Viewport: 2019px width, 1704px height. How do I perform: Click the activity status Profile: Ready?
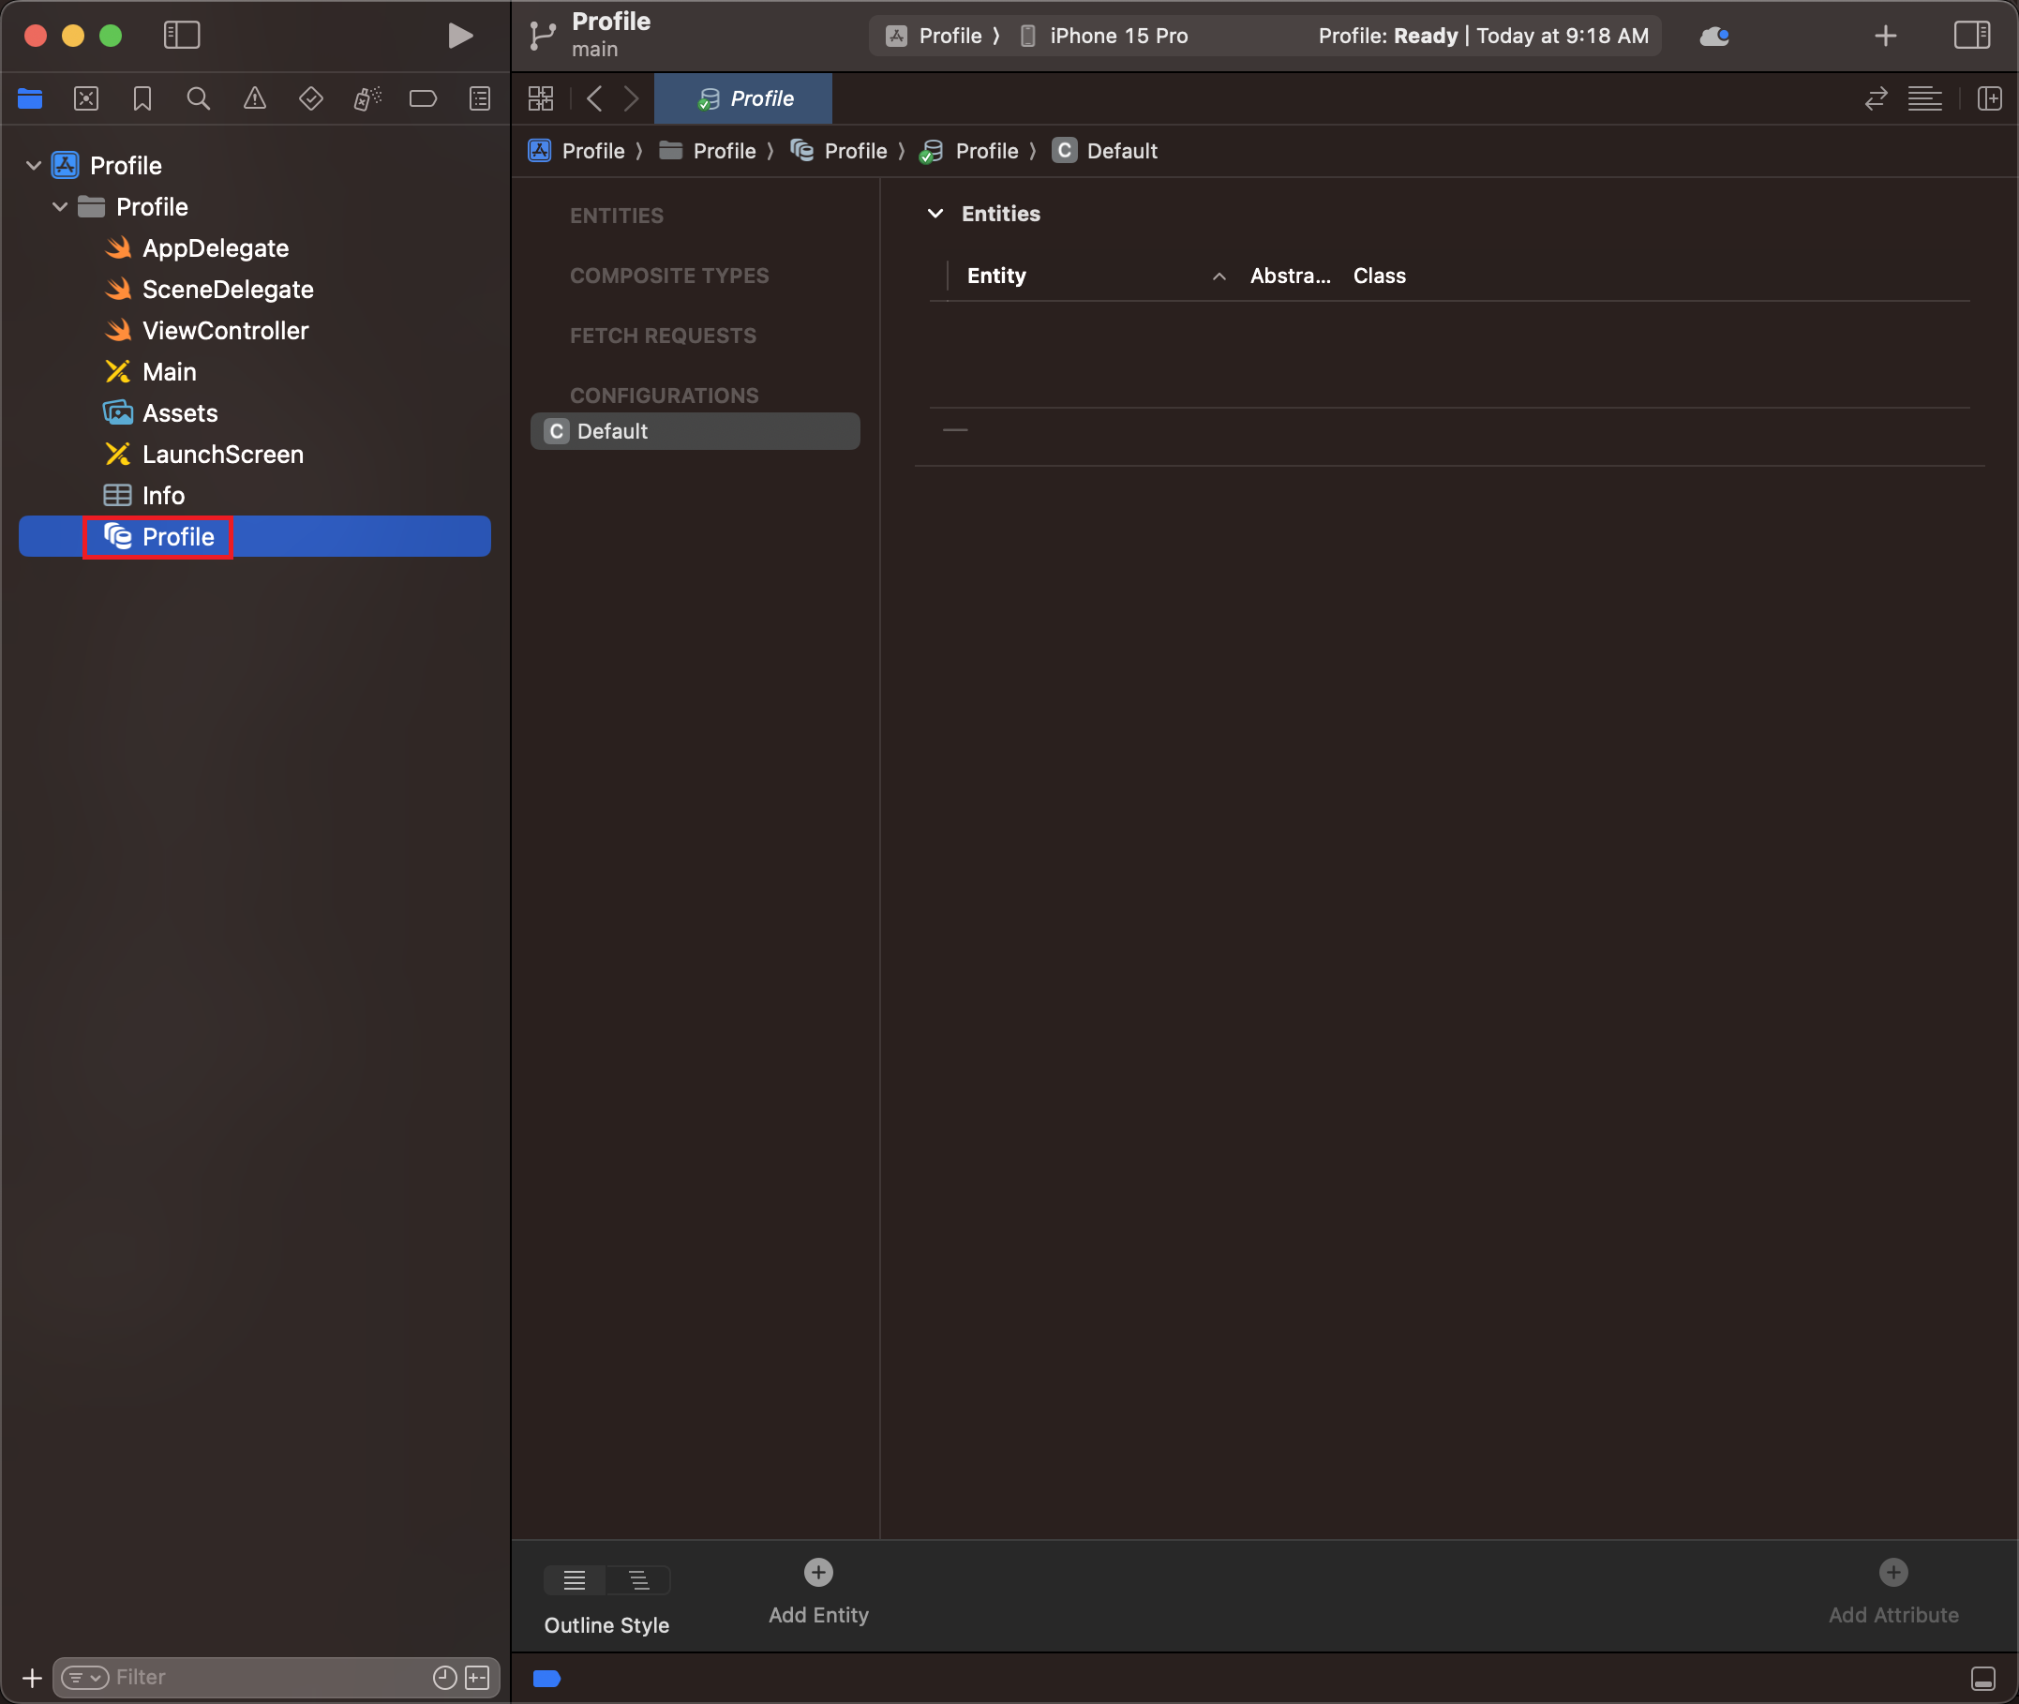tap(1484, 36)
